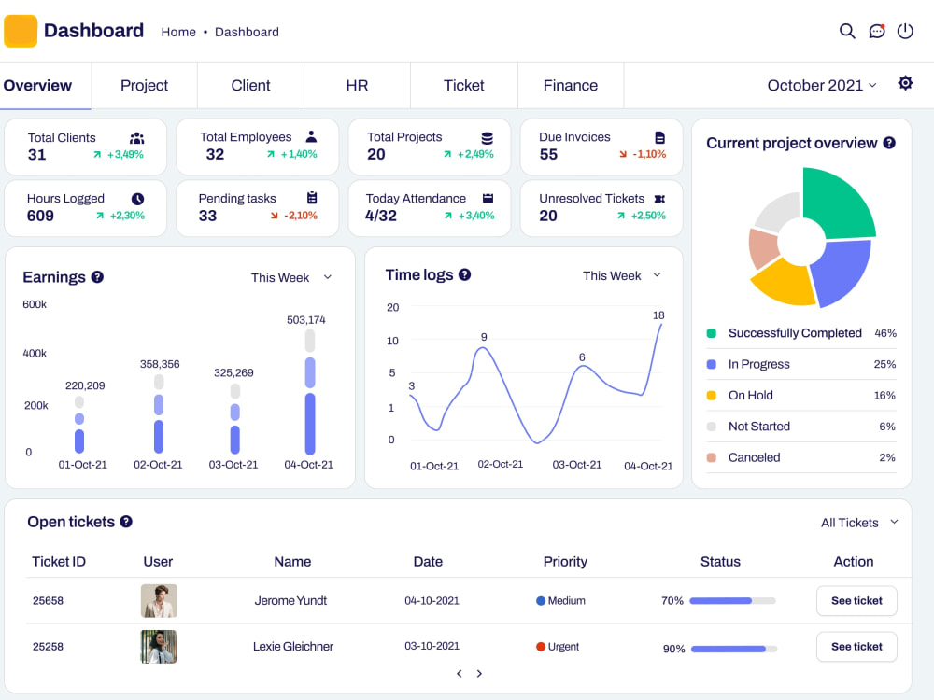Viewport: 934px width, 700px height.
Task: Click the 01-Oct-21 earnings bar
Action: click(x=79, y=425)
